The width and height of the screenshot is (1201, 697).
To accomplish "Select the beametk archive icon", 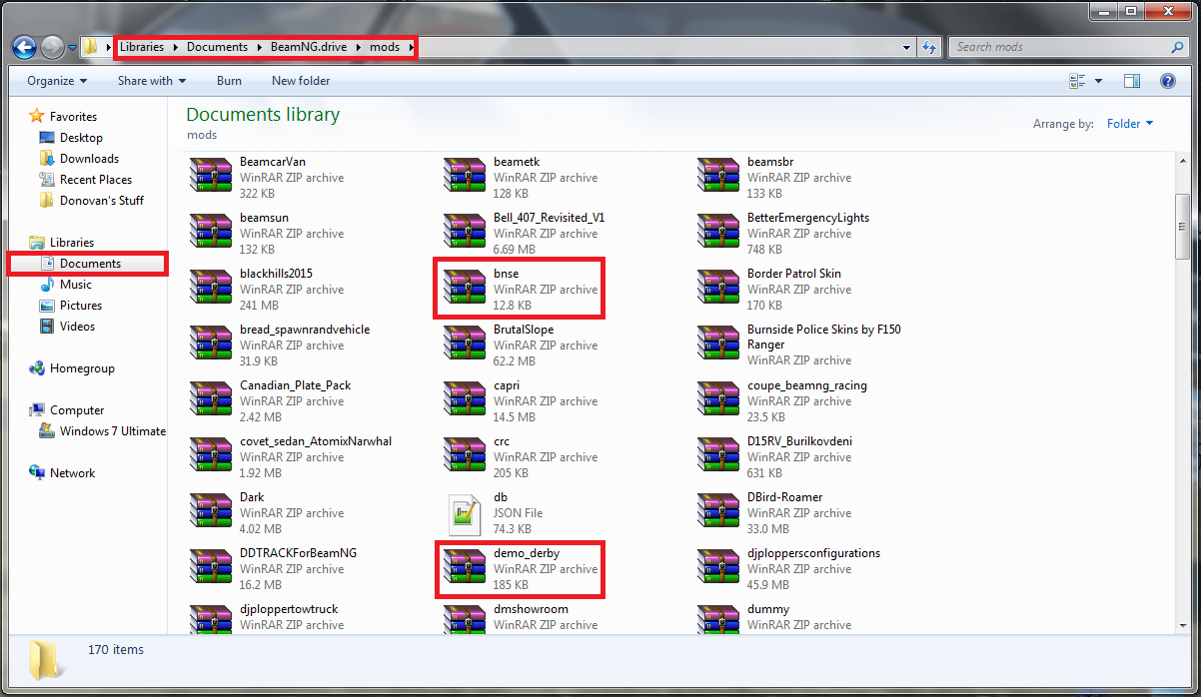I will (465, 175).
